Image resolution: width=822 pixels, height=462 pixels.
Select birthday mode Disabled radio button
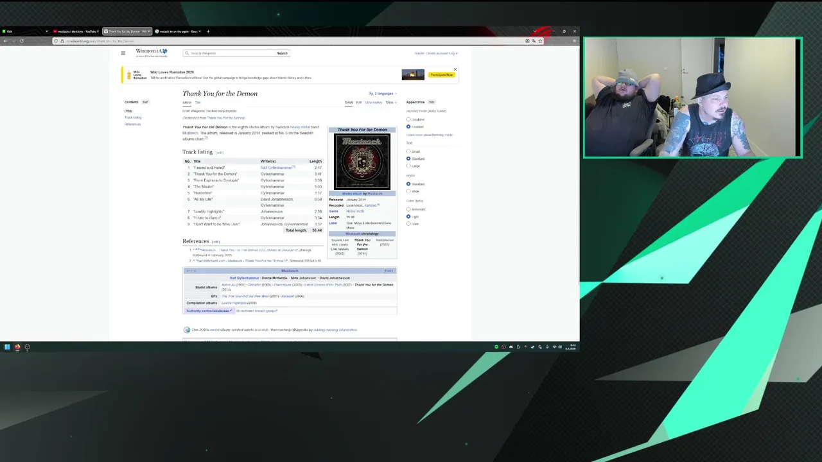pyautogui.click(x=408, y=119)
